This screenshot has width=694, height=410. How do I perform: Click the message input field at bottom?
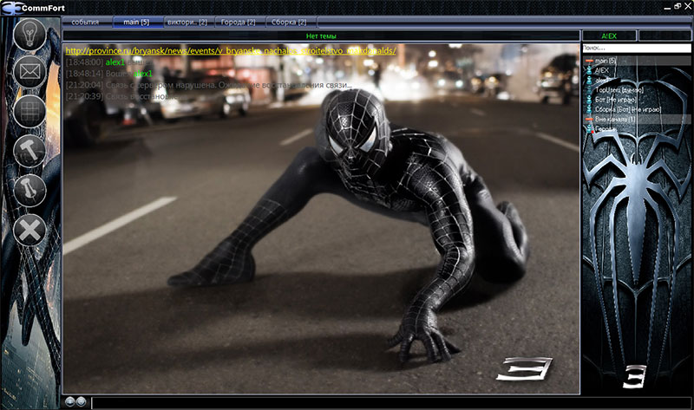tap(390, 402)
